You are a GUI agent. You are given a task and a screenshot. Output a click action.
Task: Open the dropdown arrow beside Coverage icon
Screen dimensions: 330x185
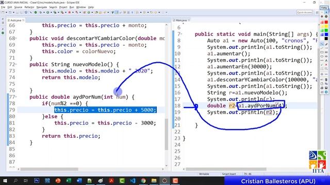tap(58, 12)
